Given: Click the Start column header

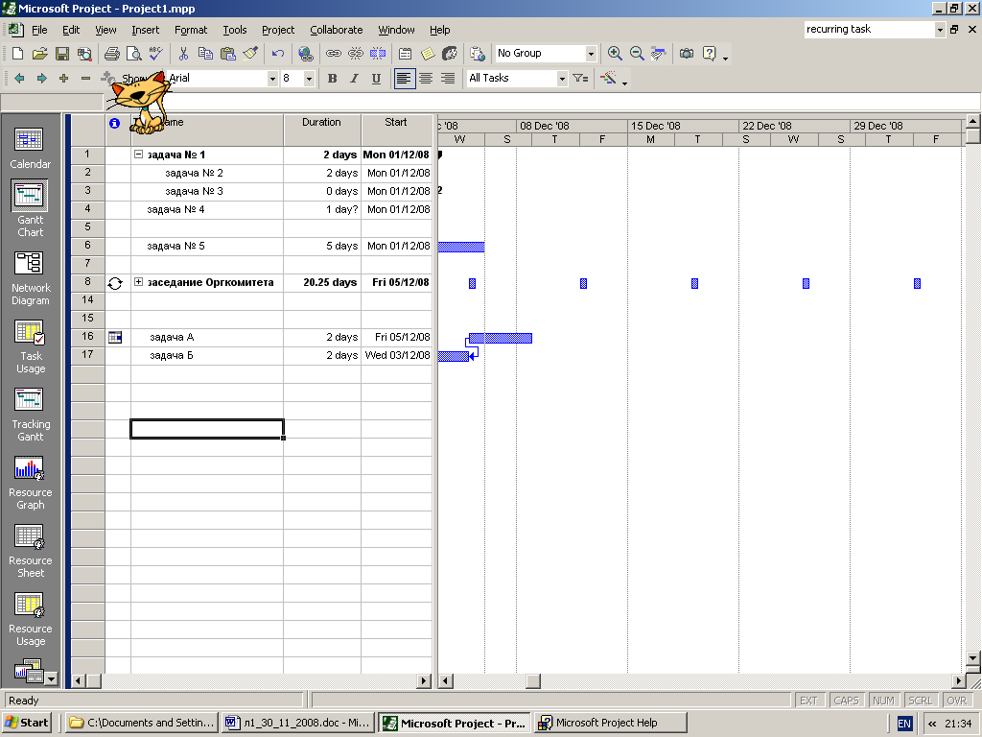Looking at the screenshot, I should click(396, 130).
